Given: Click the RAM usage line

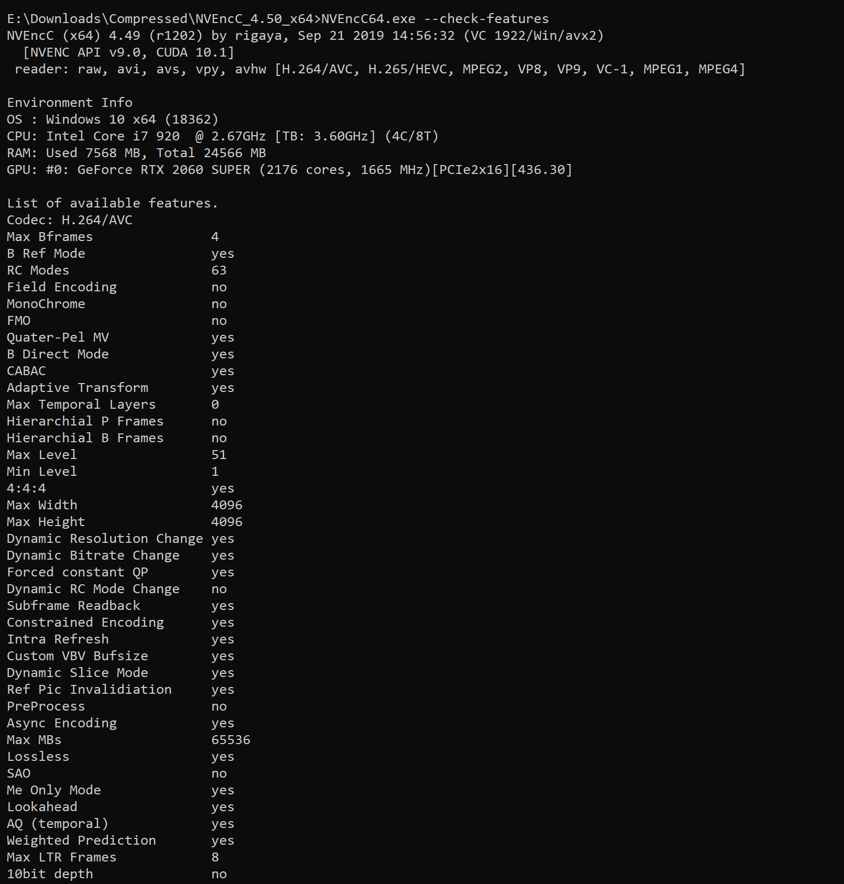Looking at the screenshot, I should coord(136,153).
